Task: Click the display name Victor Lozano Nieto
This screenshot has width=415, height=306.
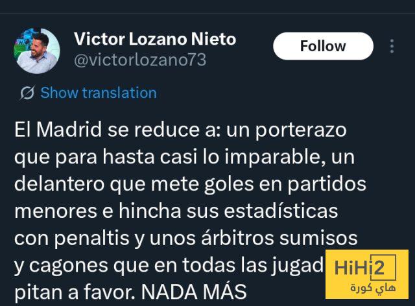Action: [155, 39]
